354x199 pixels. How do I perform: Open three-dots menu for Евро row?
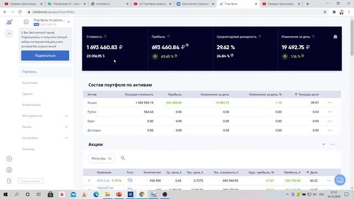tap(330, 121)
